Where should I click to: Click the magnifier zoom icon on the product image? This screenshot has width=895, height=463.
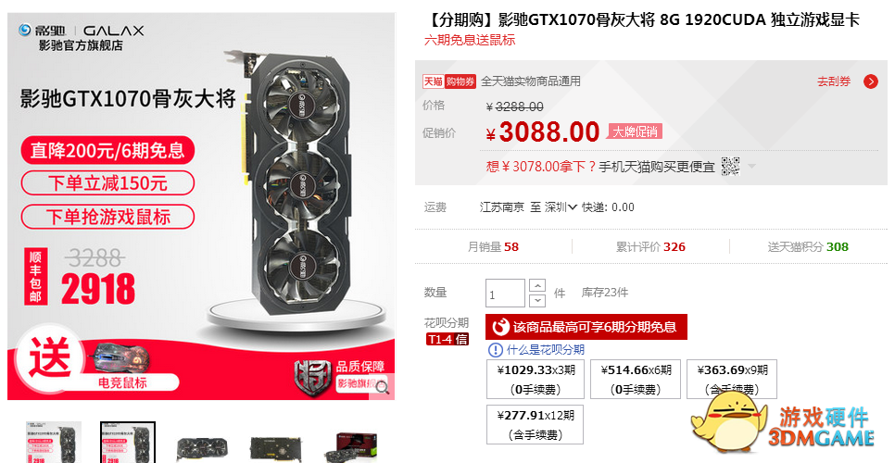(x=382, y=387)
